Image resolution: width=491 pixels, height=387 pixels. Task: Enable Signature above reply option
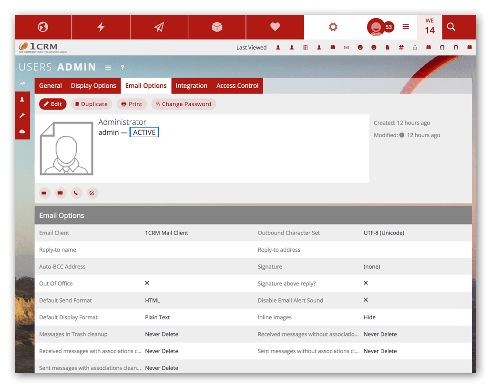[x=366, y=283]
